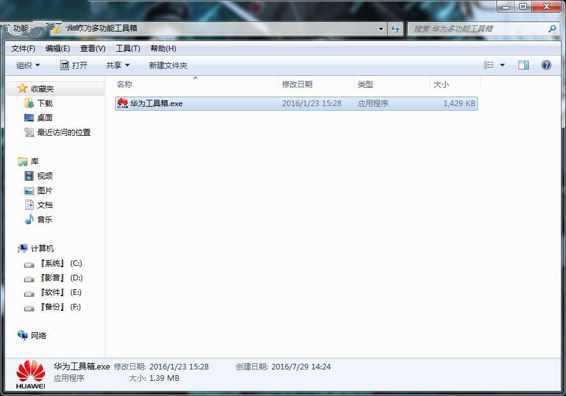Click the change view icon

click(488, 65)
